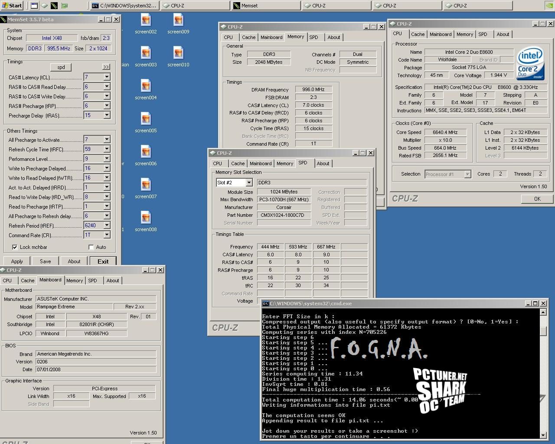Open RAS# Precharge (tRP) dropdown

(107, 106)
